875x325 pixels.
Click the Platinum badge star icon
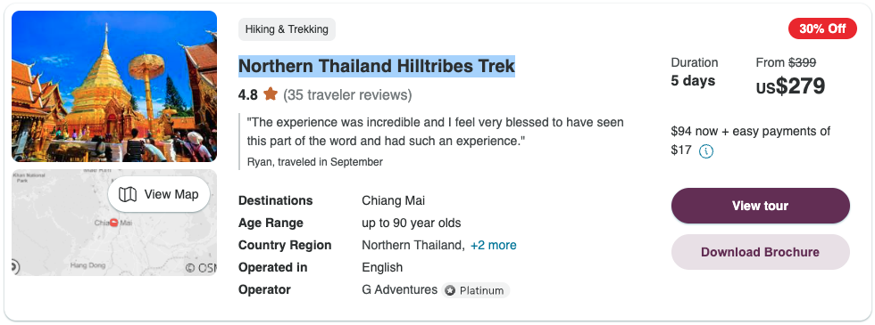450,290
